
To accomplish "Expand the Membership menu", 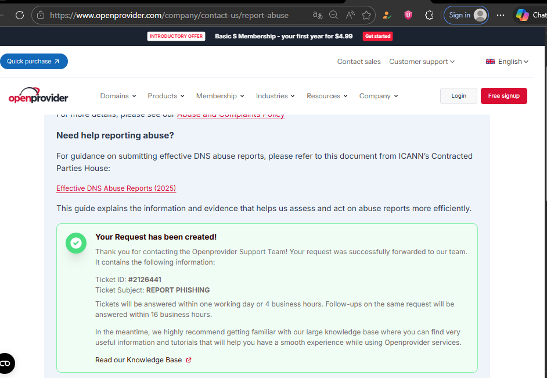I will tap(220, 96).
